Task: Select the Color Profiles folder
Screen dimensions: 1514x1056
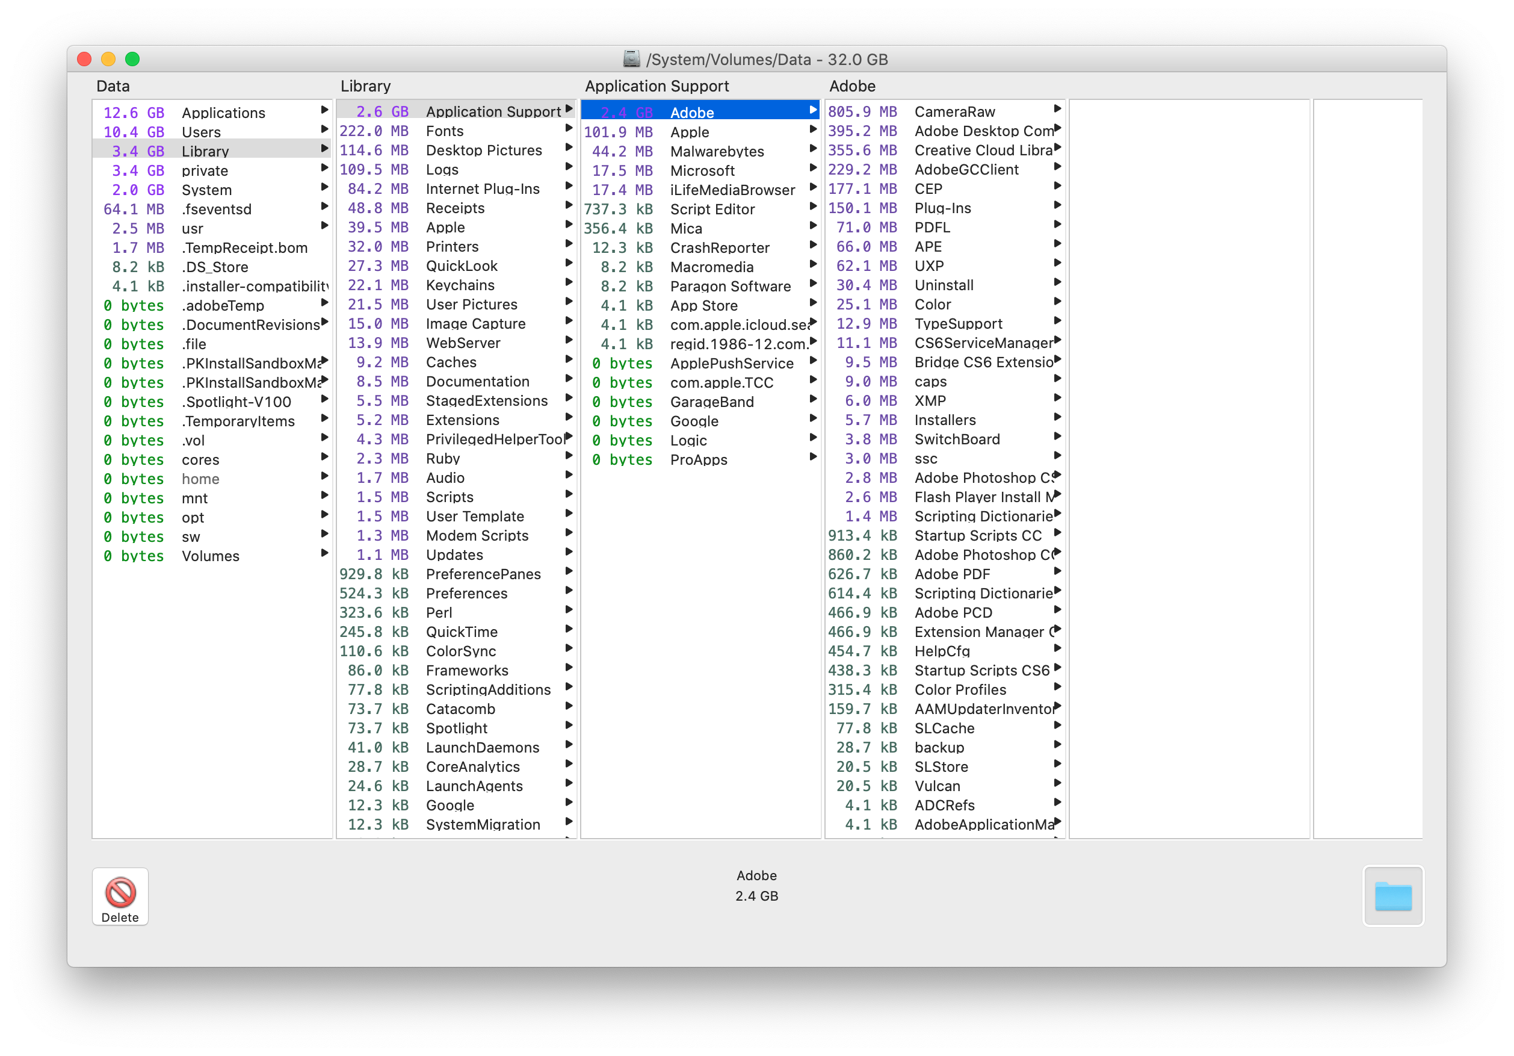Action: tap(945, 689)
